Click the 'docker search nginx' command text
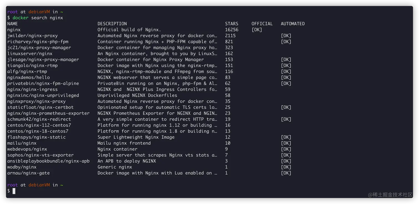Image resolution: width=419 pixels, height=204 pixels. [x=38, y=18]
